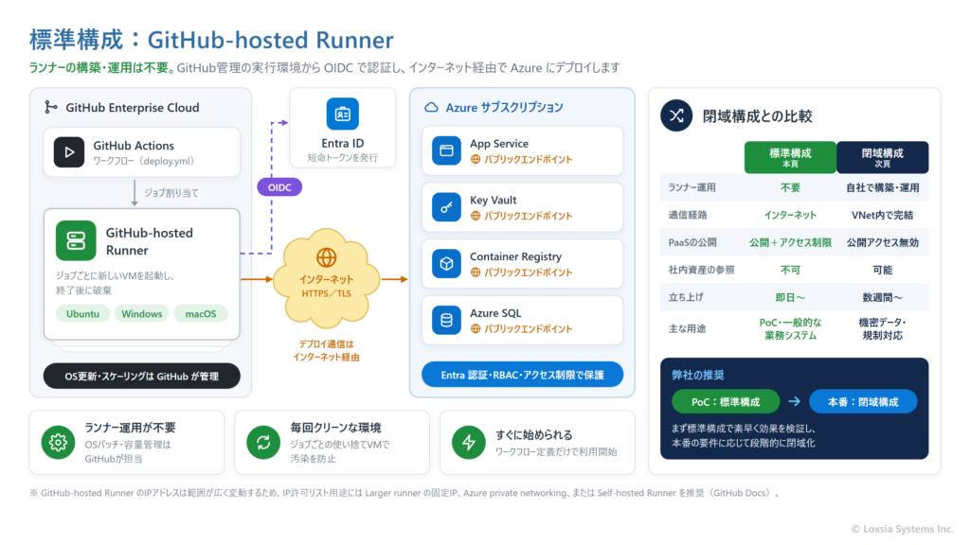This screenshot has width=970, height=545.
Task: Click the globe icon under Container Registry
Action: click(476, 272)
